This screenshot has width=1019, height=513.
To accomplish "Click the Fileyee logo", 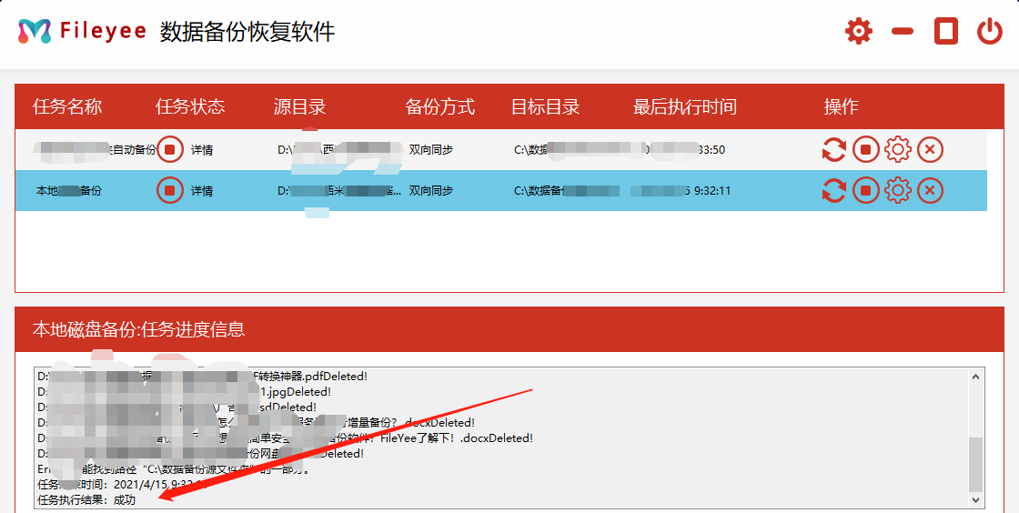I will point(35,32).
